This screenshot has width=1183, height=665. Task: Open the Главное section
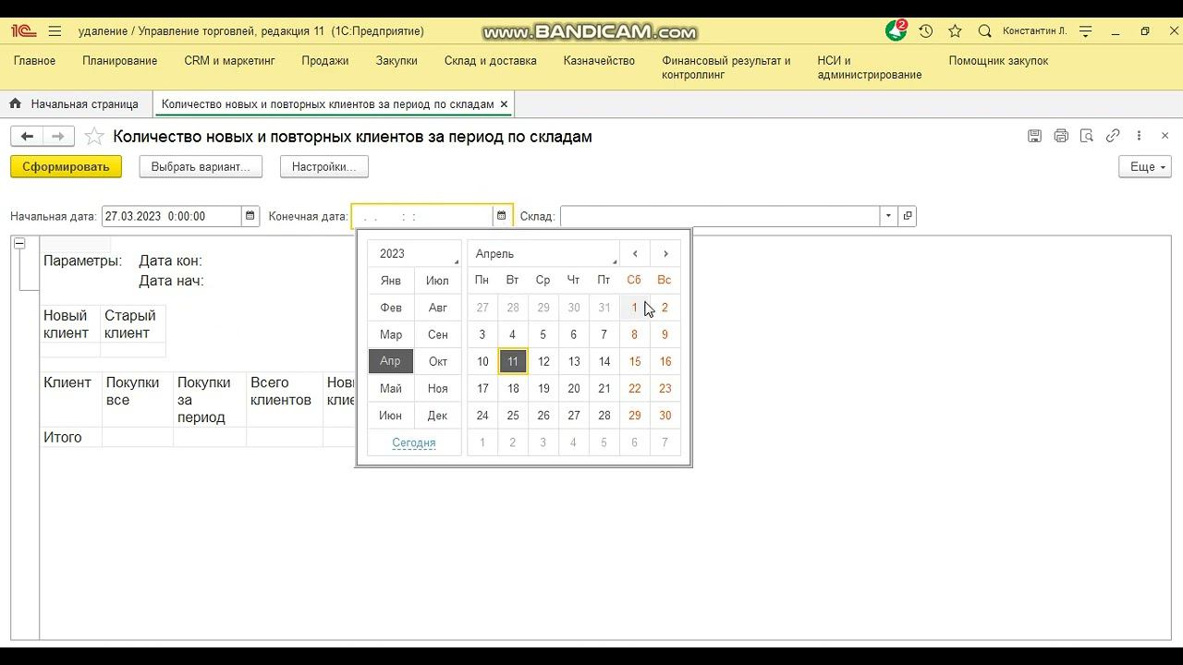tap(34, 61)
